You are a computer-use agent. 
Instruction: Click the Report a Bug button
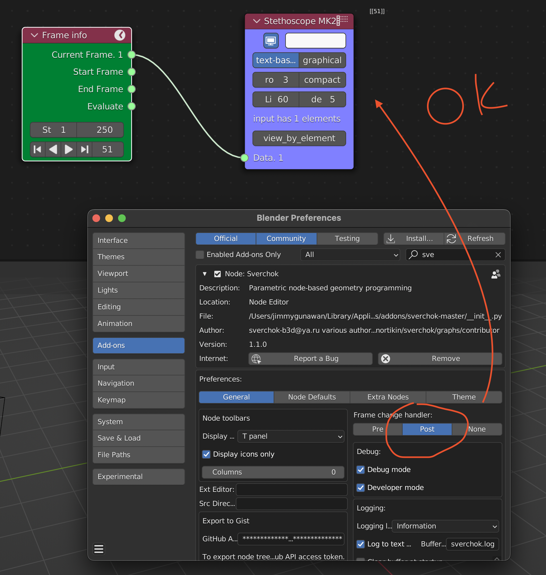311,359
